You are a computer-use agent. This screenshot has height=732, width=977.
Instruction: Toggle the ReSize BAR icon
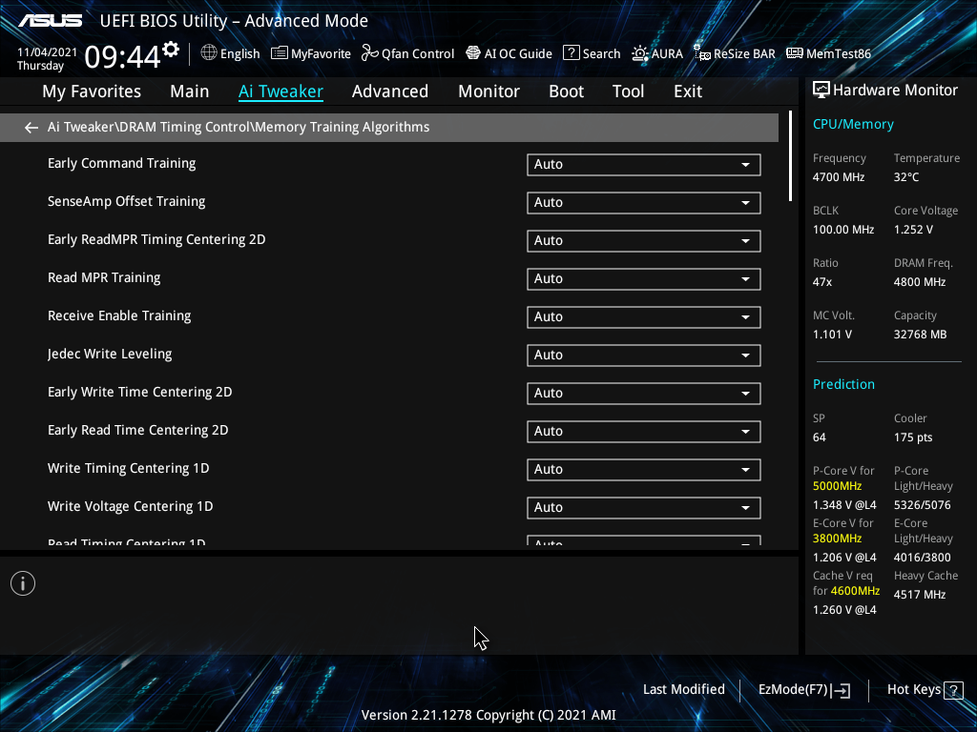pos(702,53)
